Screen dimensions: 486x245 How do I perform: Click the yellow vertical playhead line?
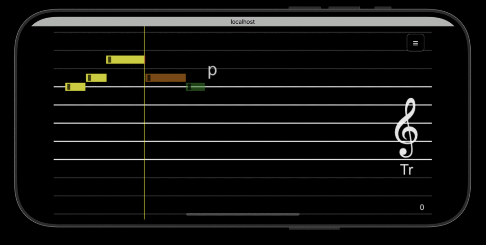click(x=144, y=142)
